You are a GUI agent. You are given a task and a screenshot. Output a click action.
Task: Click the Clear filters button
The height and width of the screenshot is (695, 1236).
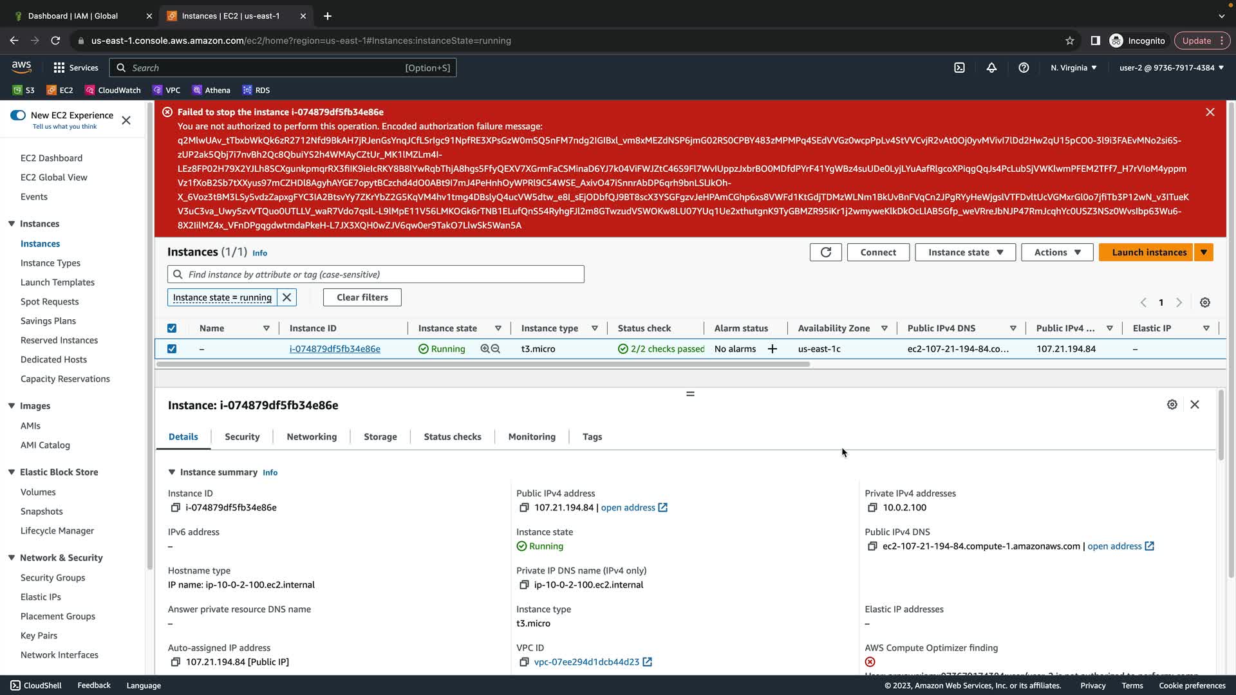pyautogui.click(x=362, y=297)
